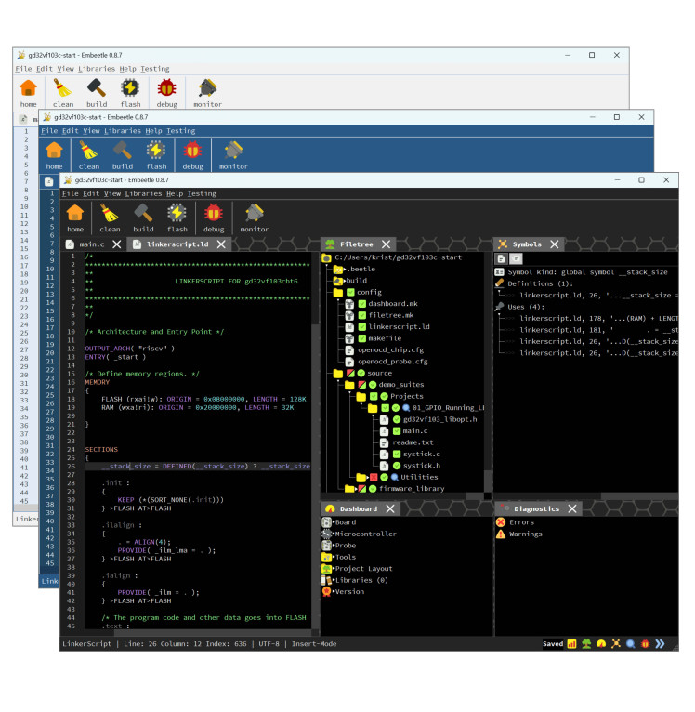695x712 pixels.
Task: Open the monitor tool in dark front window
Action: click(x=255, y=215)
